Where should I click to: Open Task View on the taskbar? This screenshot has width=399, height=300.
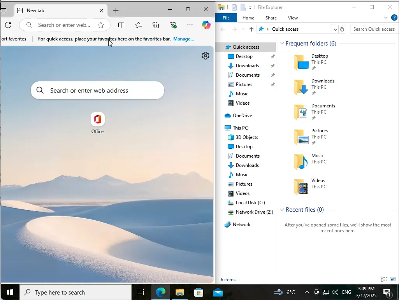(x=141, y=292)
